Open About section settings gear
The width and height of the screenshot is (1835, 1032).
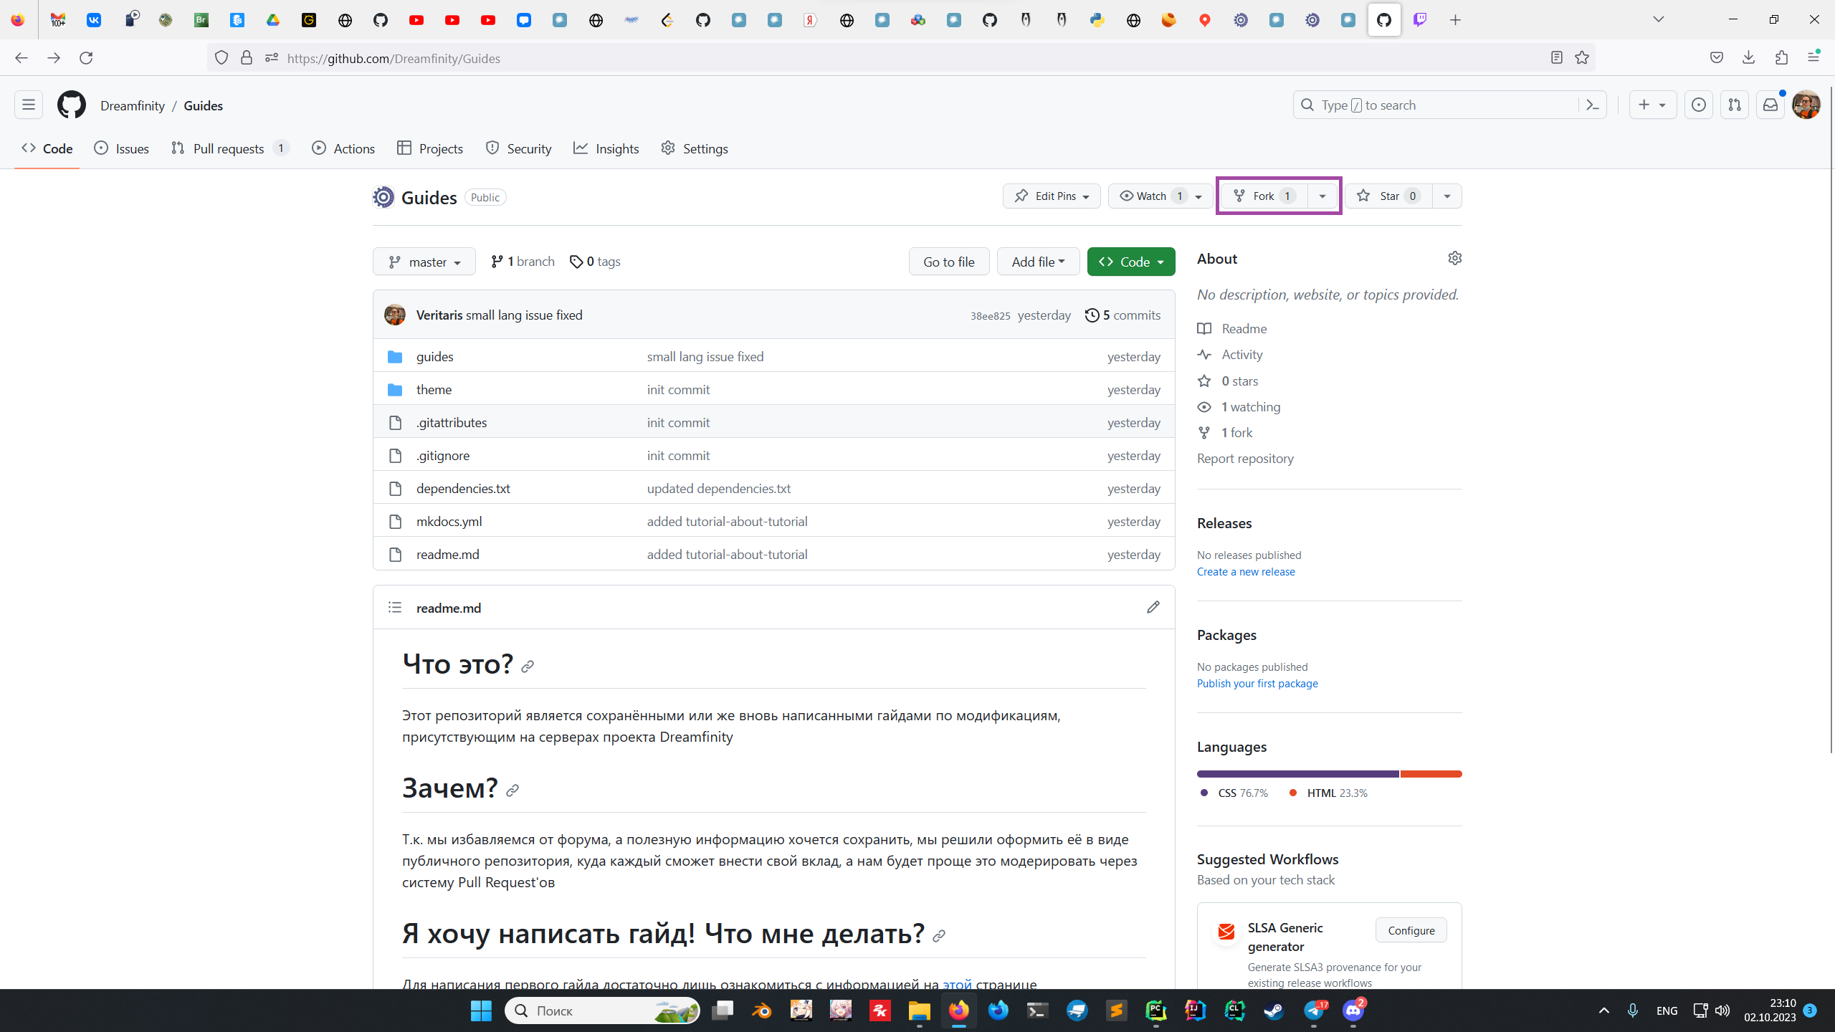pyautogui.click(x=1454, y=258)
